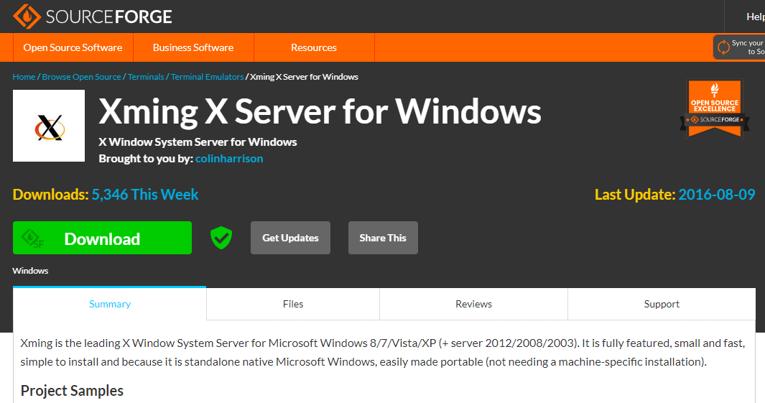Click the X Window System Server subtitle

(x=198, y=142)
